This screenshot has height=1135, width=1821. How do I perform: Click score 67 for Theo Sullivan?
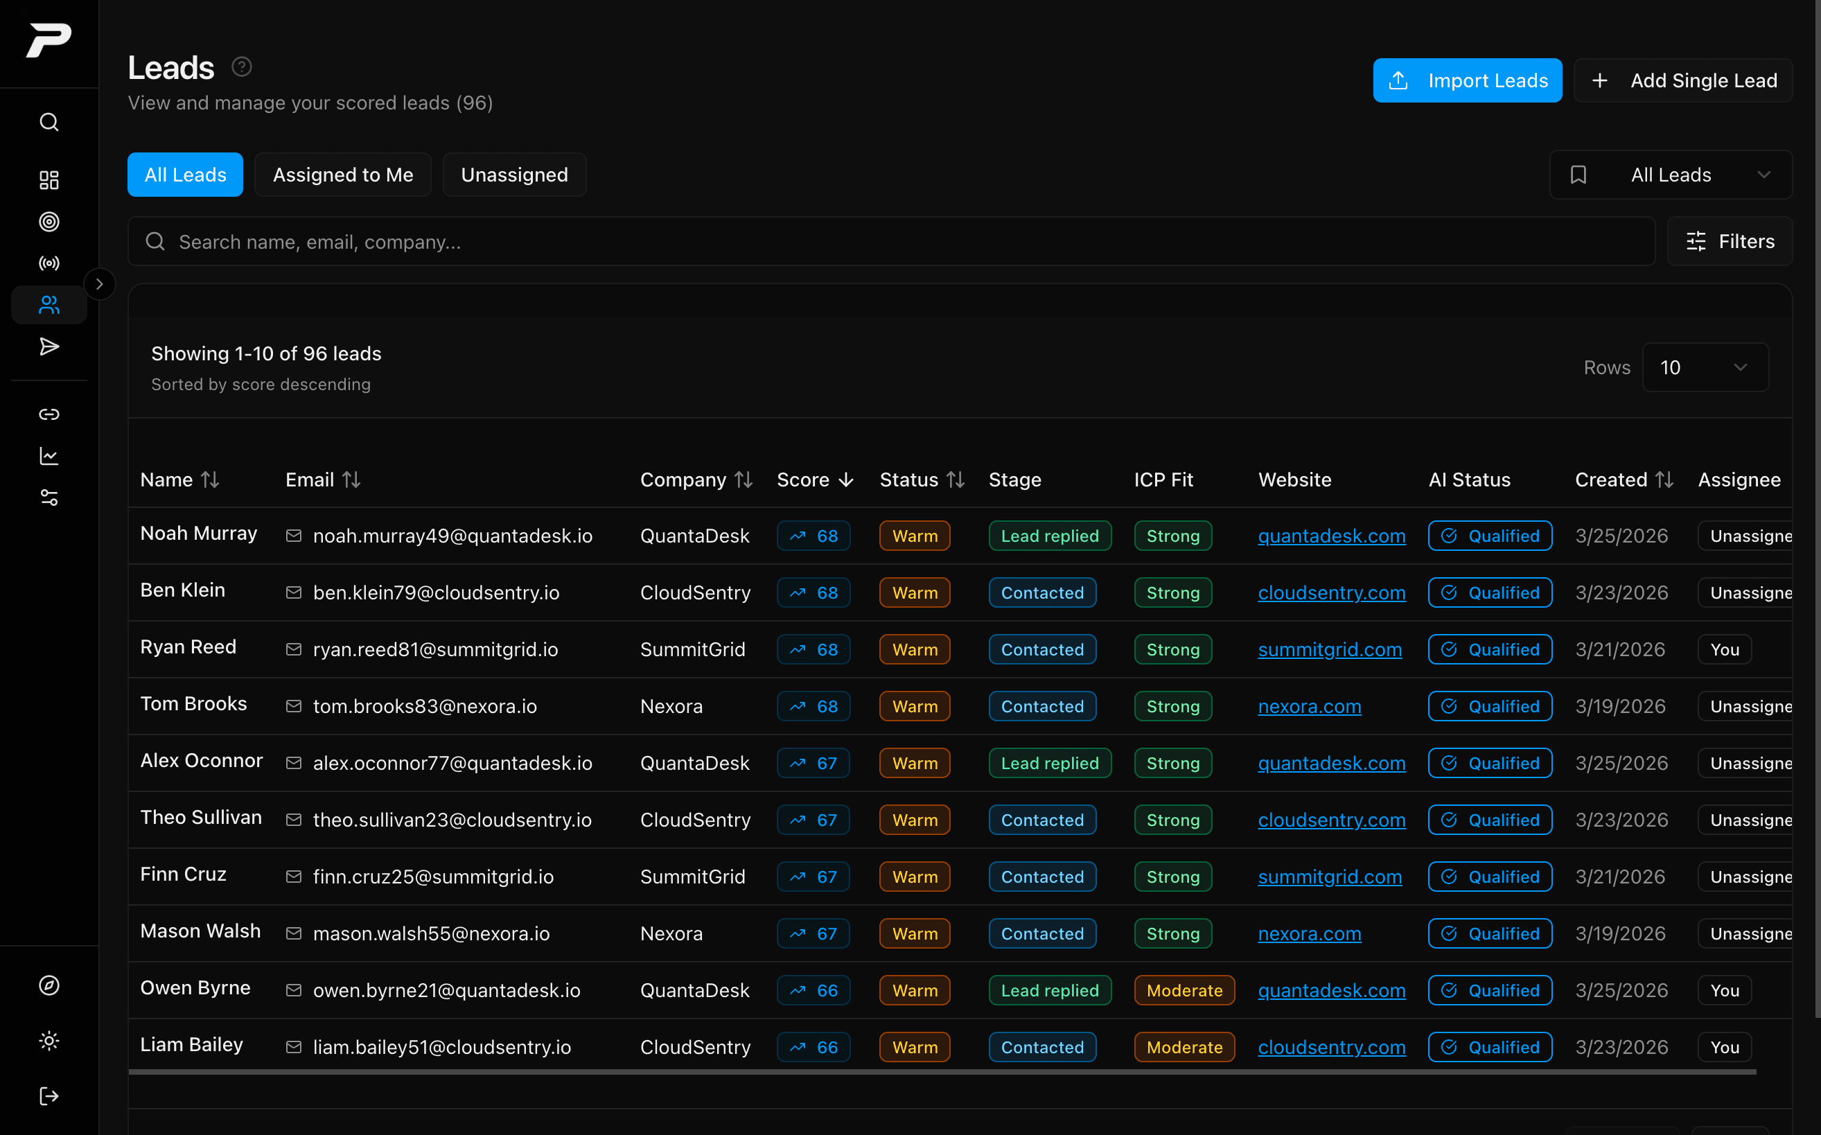(813, 819)
